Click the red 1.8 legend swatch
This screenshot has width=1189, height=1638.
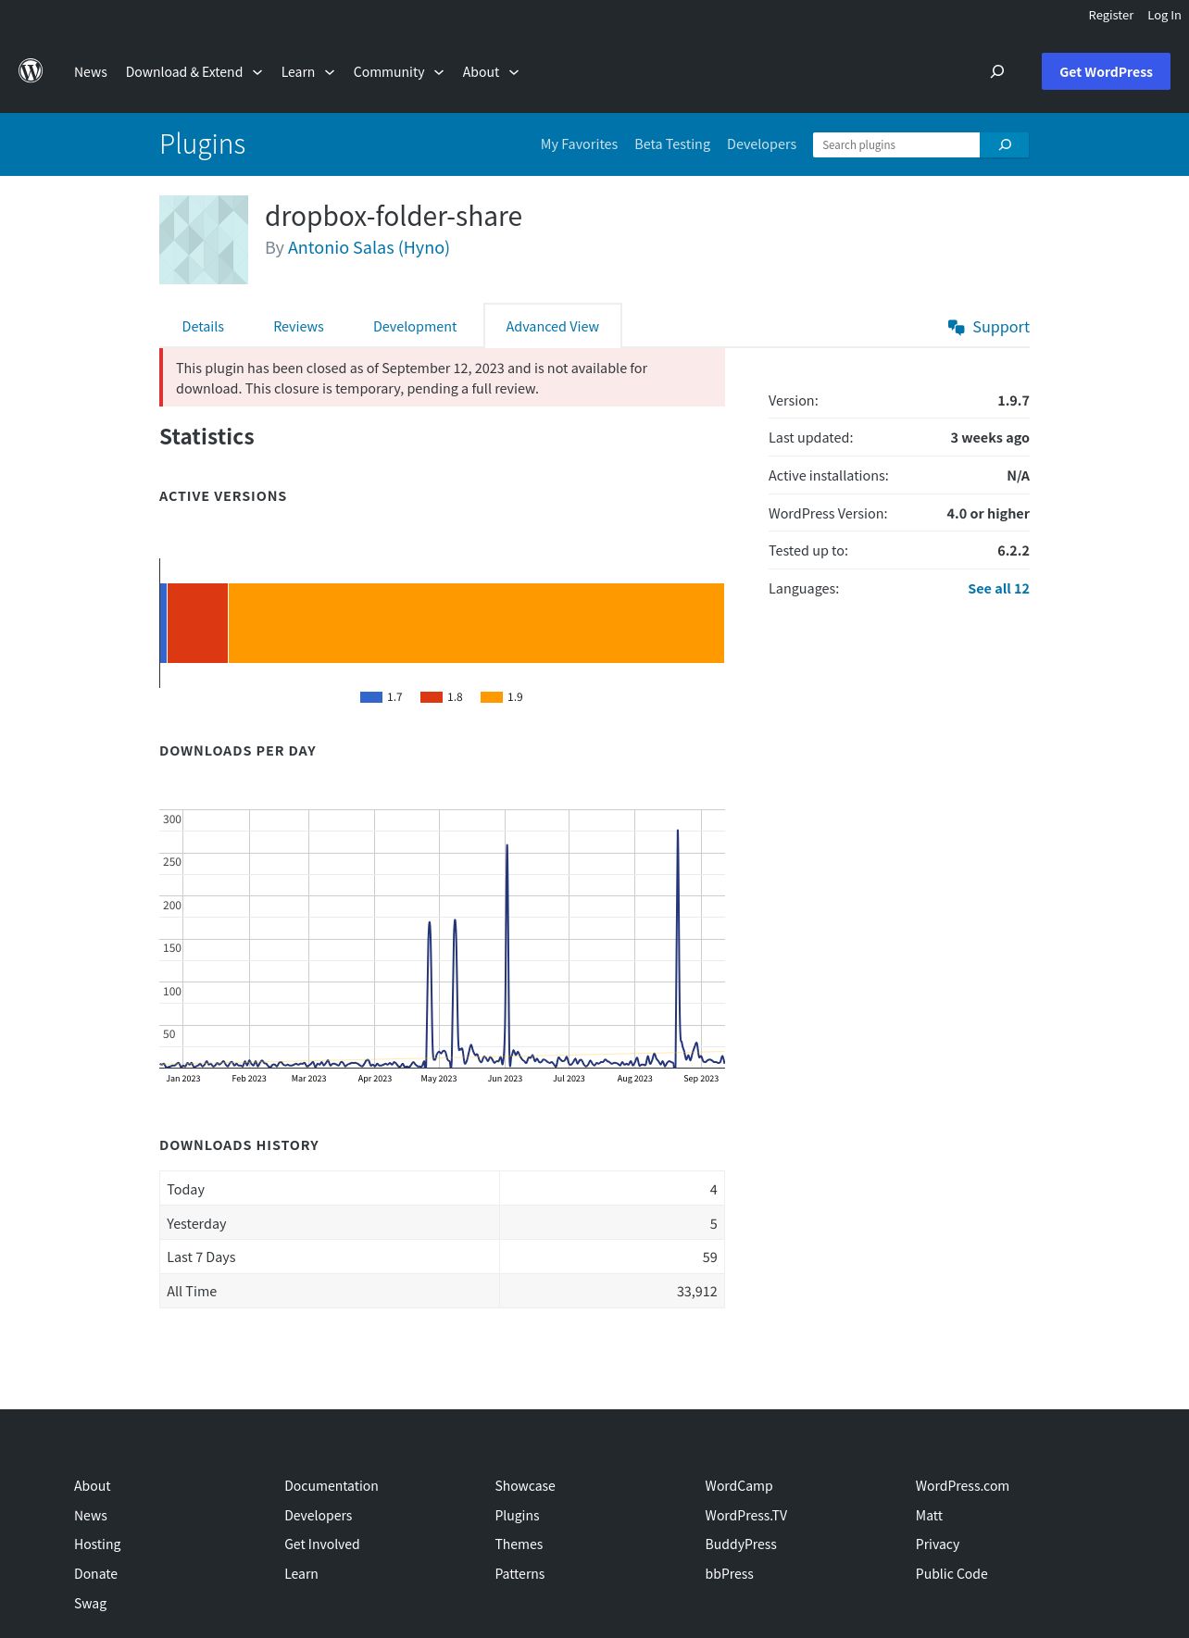click(x=432, y=697)
